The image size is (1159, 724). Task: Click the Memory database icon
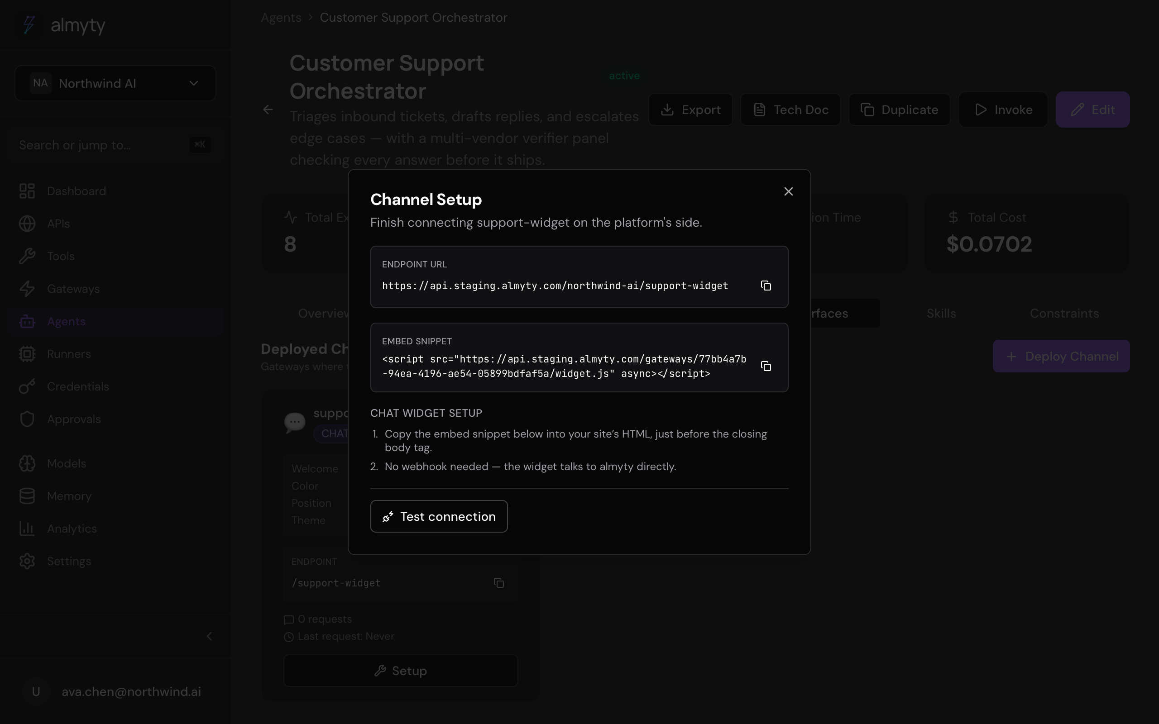point(27,496)
